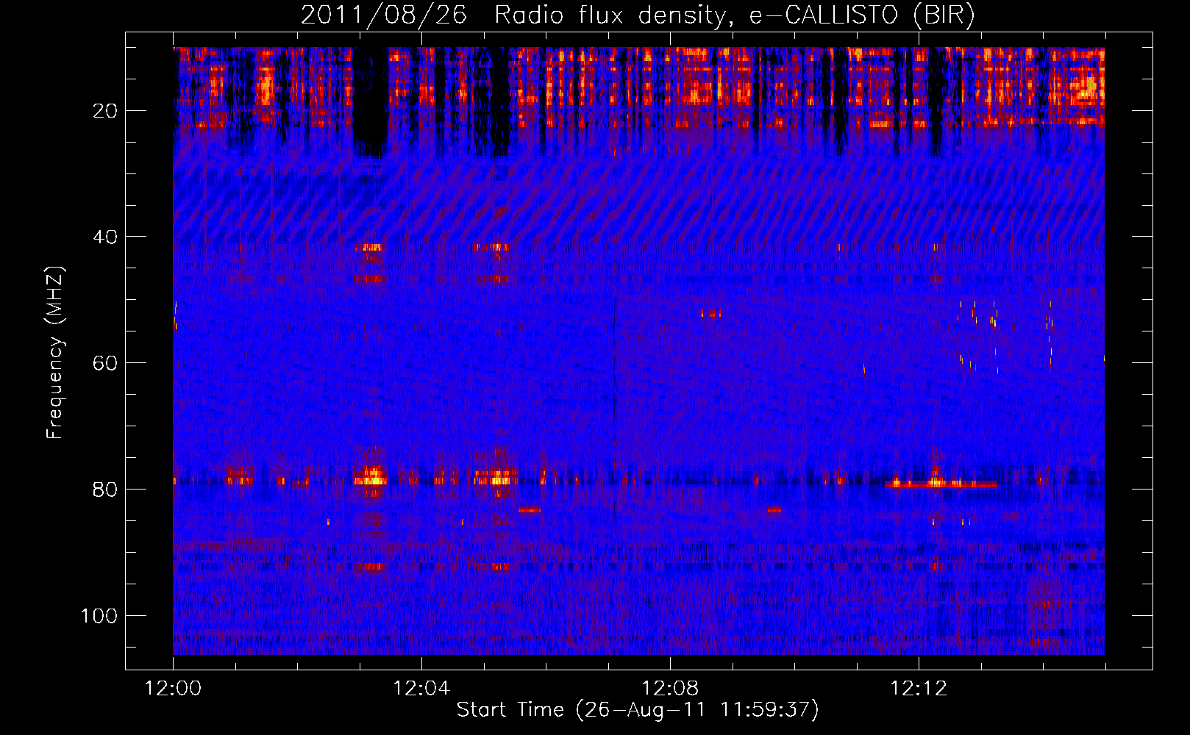
Task: Click the '12:12' time tick label
Action: [919, 689]
